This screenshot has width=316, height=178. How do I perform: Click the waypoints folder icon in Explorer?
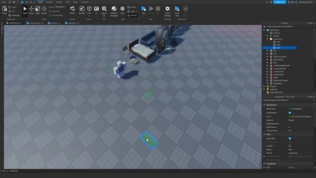pos(271,39)
